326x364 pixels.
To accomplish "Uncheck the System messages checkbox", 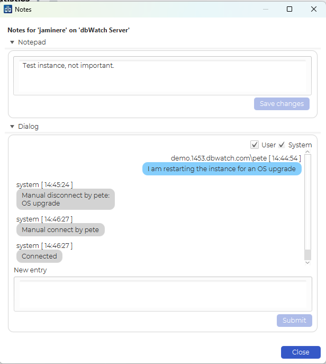I will [282, 145].
